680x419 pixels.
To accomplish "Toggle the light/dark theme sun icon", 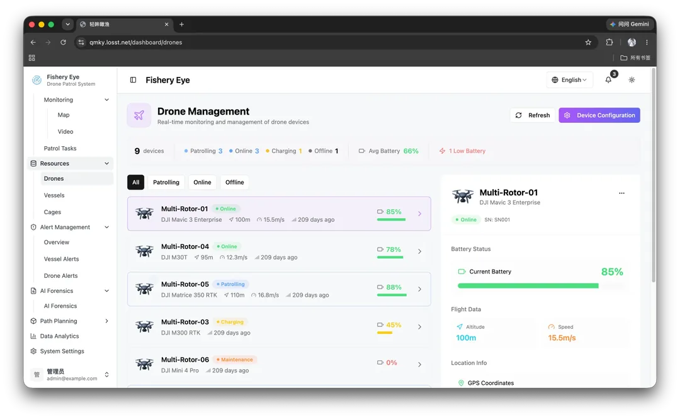I will [632, 80].
